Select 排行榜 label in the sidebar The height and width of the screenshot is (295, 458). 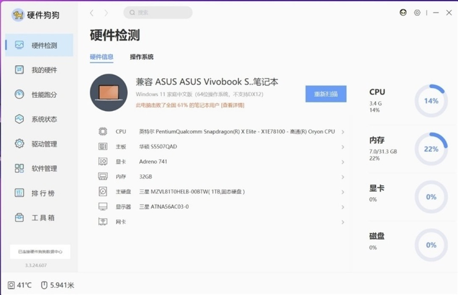(x=43, y=193)
